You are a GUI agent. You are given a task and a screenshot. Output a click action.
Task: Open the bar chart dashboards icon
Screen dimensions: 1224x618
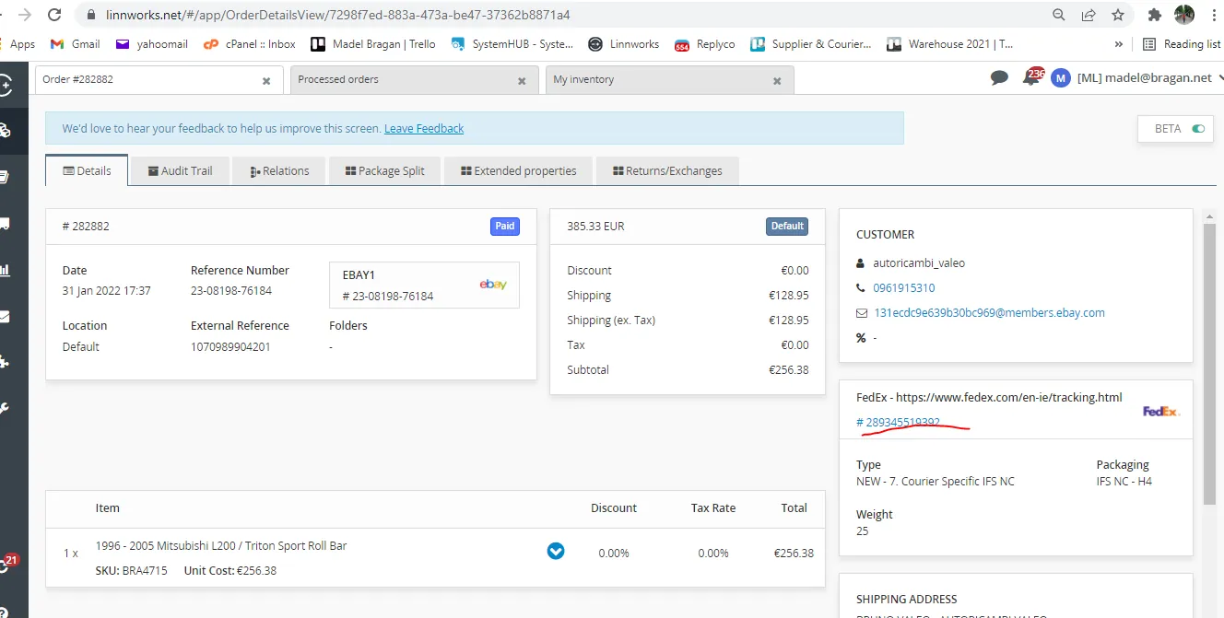(x=5, y=270)
